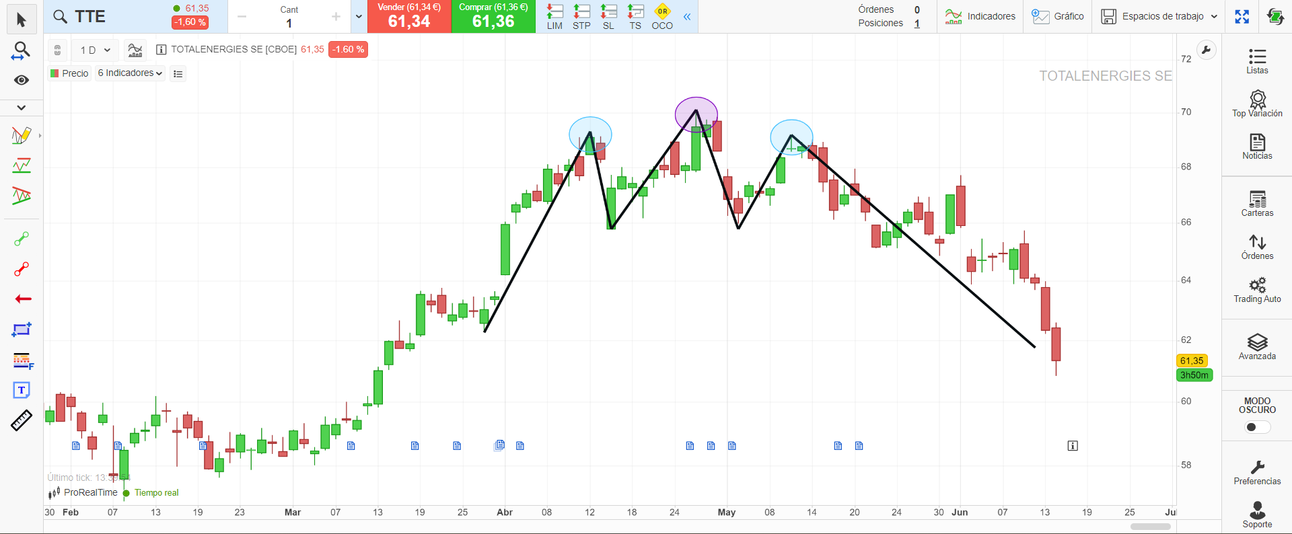Collapse the order bar with double chevron
This screenshot has height=534, width=1292.
[x=687, y=17]
